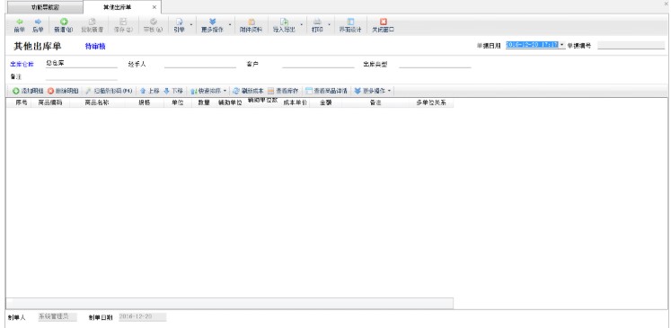Move row down with 下移
Viewport: 671px width, 328px height.
(x=173, y=91)
